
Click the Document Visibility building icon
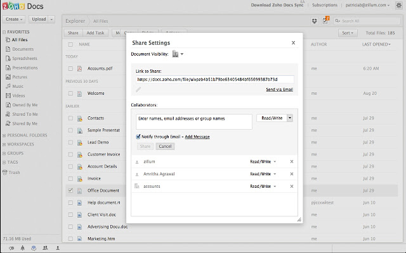[175, 54]
